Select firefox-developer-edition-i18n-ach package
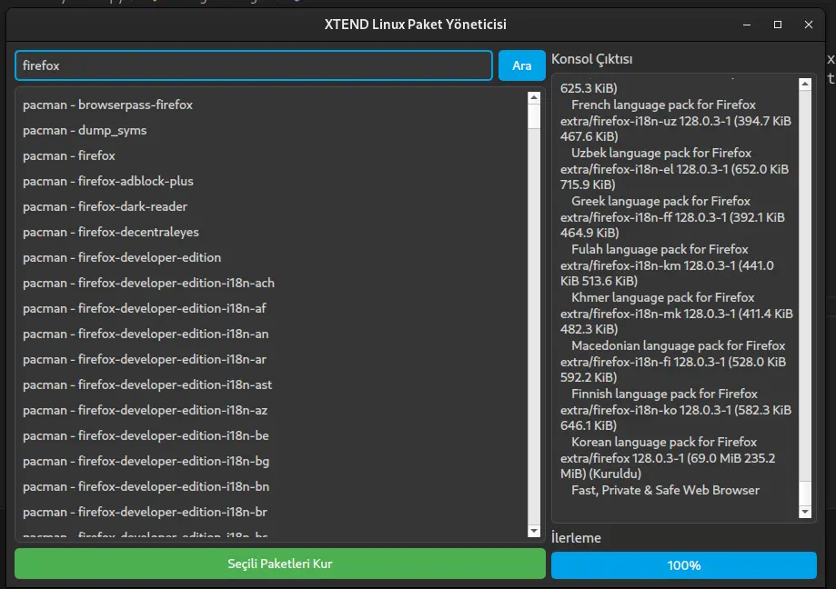The height and width of the screenshot is (589, 836). point(272,284)
